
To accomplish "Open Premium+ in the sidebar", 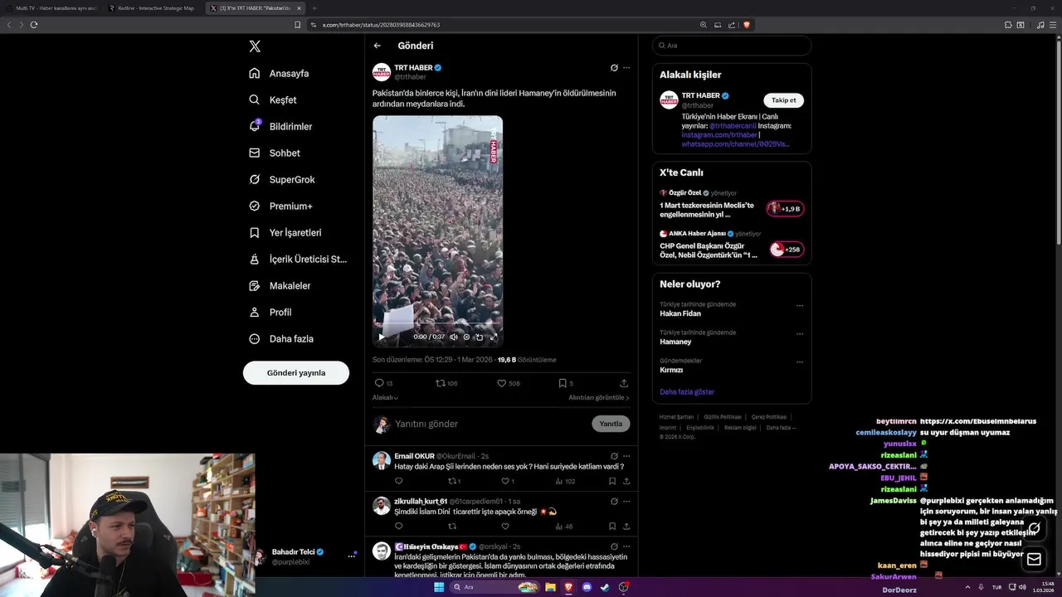I will pyautogui.click(x=280, y=206).
